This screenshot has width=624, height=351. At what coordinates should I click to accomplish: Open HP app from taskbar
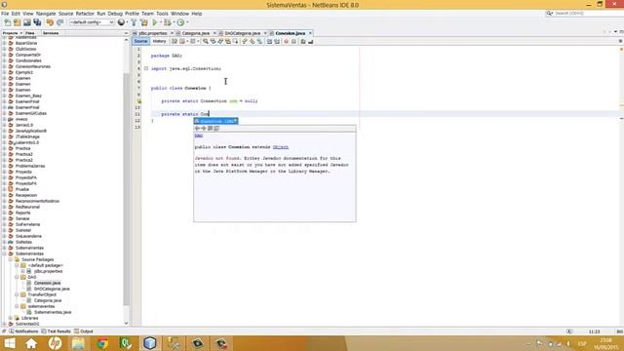(55, 343)
